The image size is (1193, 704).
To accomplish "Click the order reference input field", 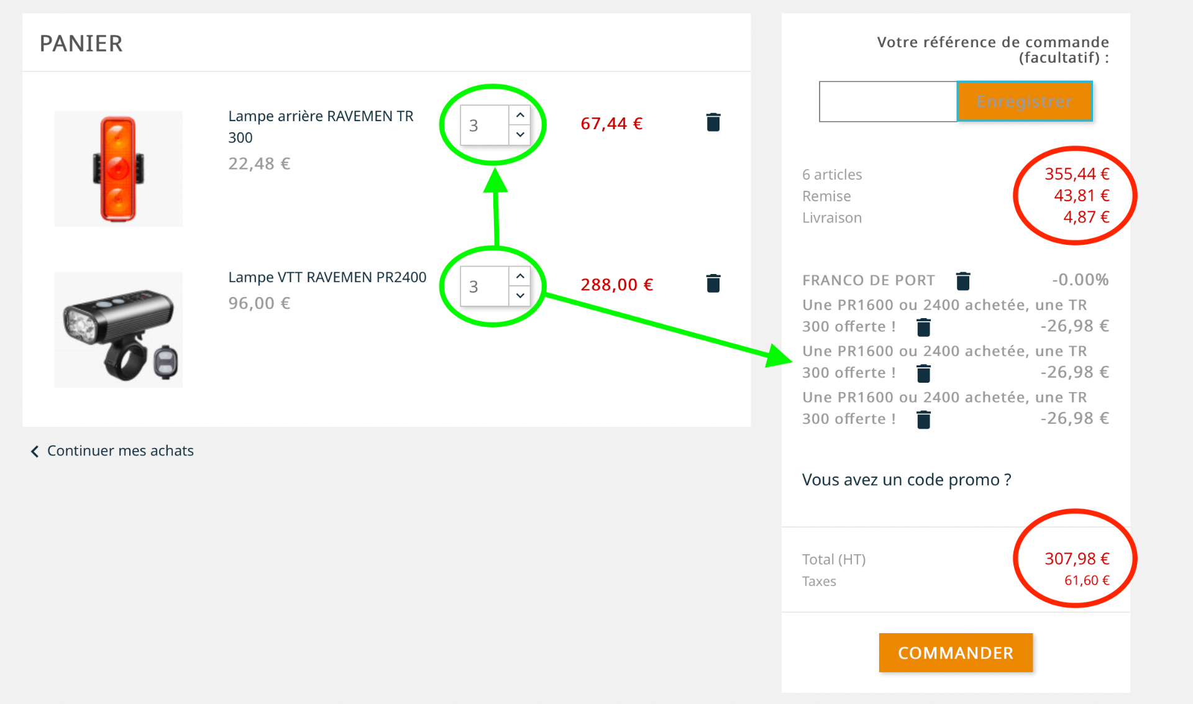I will pyautogui.click(x=888, y=101).
